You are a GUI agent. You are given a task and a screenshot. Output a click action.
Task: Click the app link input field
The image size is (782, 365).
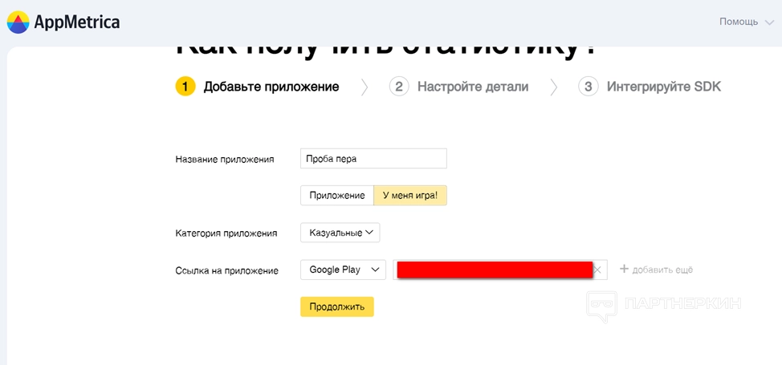coord(494,270)
